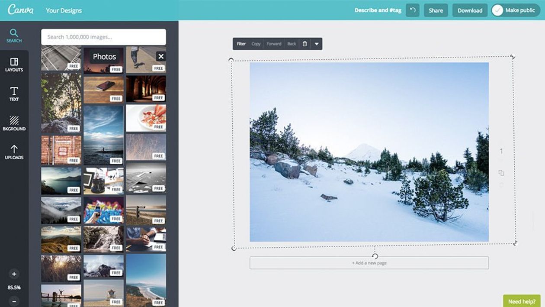Close the Photos search results
This screenshot has height=307, width=545.
160,56
